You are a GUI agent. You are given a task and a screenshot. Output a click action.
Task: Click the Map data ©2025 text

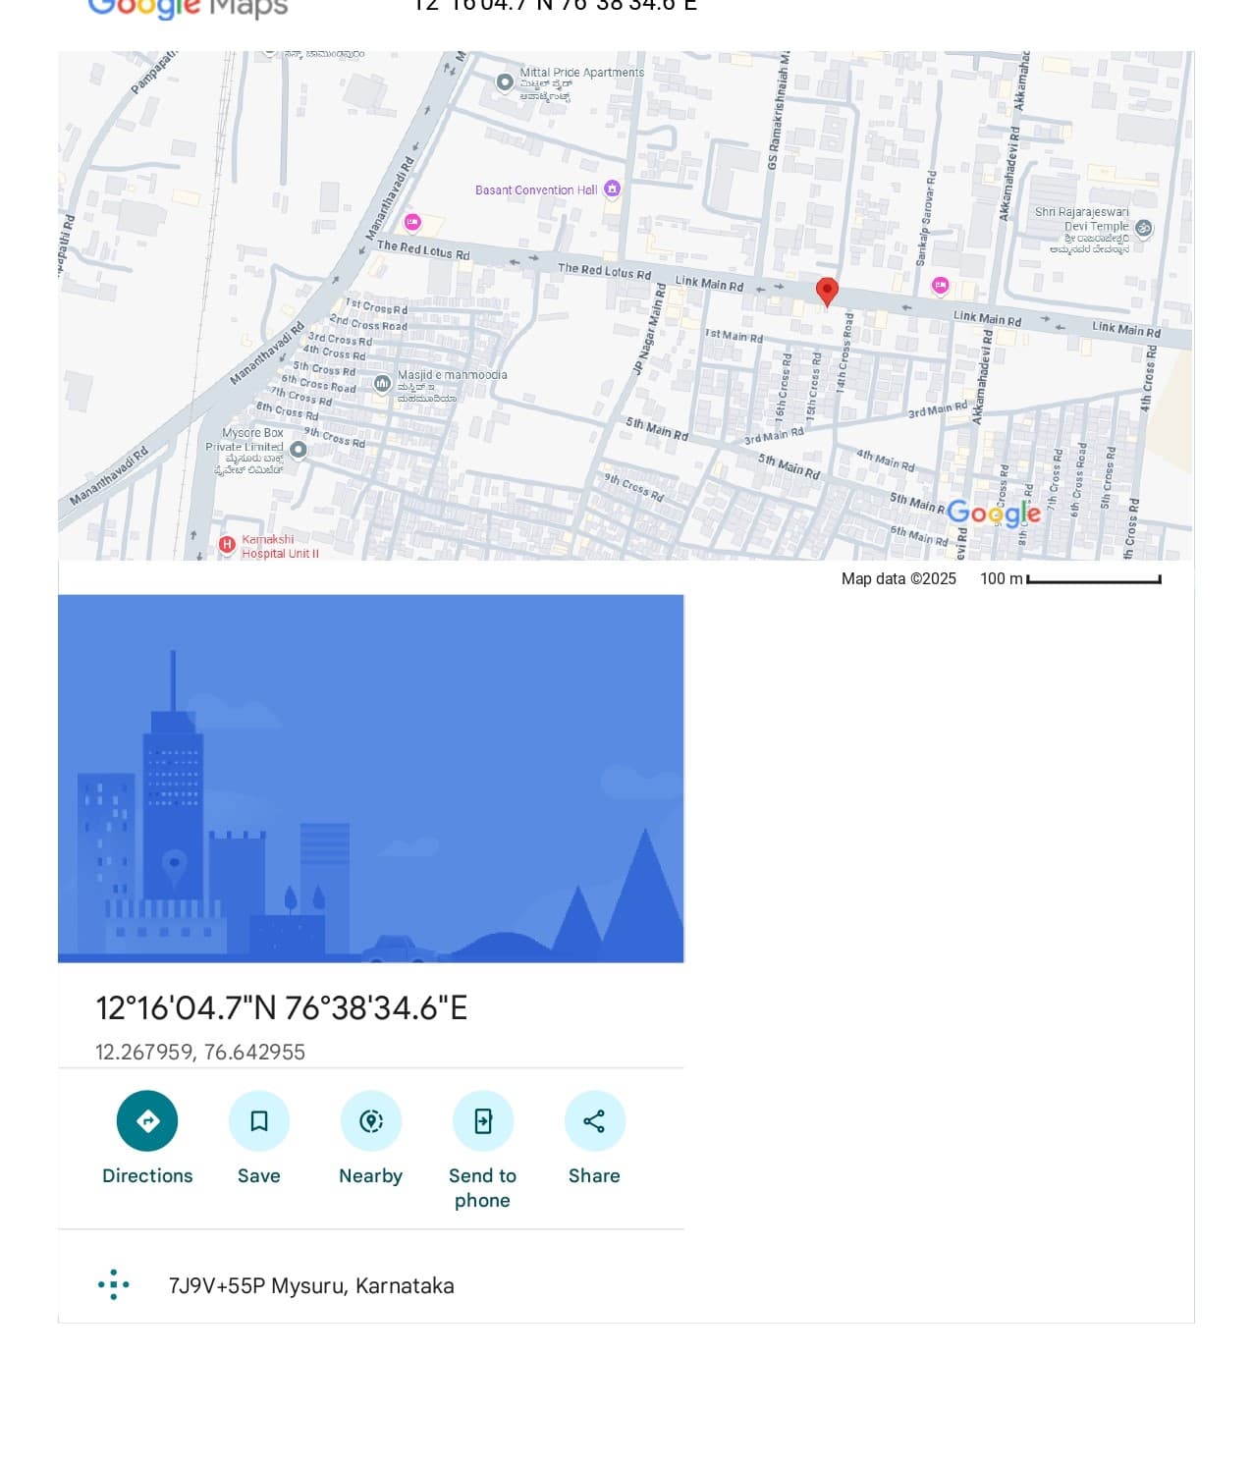point(898,578)
